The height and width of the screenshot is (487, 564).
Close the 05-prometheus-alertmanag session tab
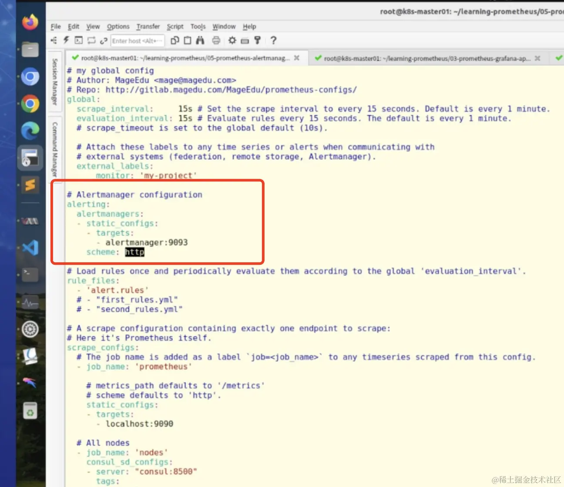click(x=297, y=58)
